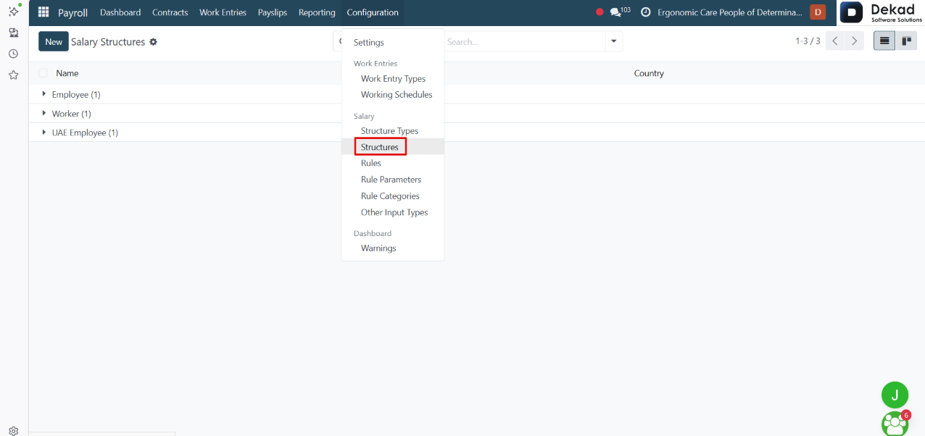The image size is (925, 436).
Task: Open the search options dropdown arrow
Action: tap(614, 41)
